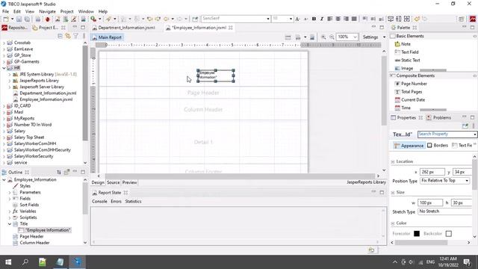This screenshot has height=269, width=478.
Task: Click the x location input field
Action: point(432,172)
